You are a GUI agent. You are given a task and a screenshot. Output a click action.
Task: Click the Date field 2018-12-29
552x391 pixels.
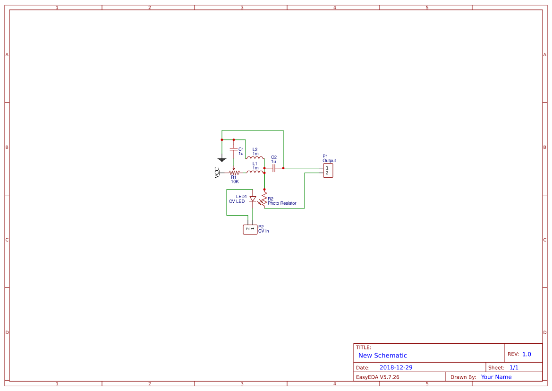397,367
